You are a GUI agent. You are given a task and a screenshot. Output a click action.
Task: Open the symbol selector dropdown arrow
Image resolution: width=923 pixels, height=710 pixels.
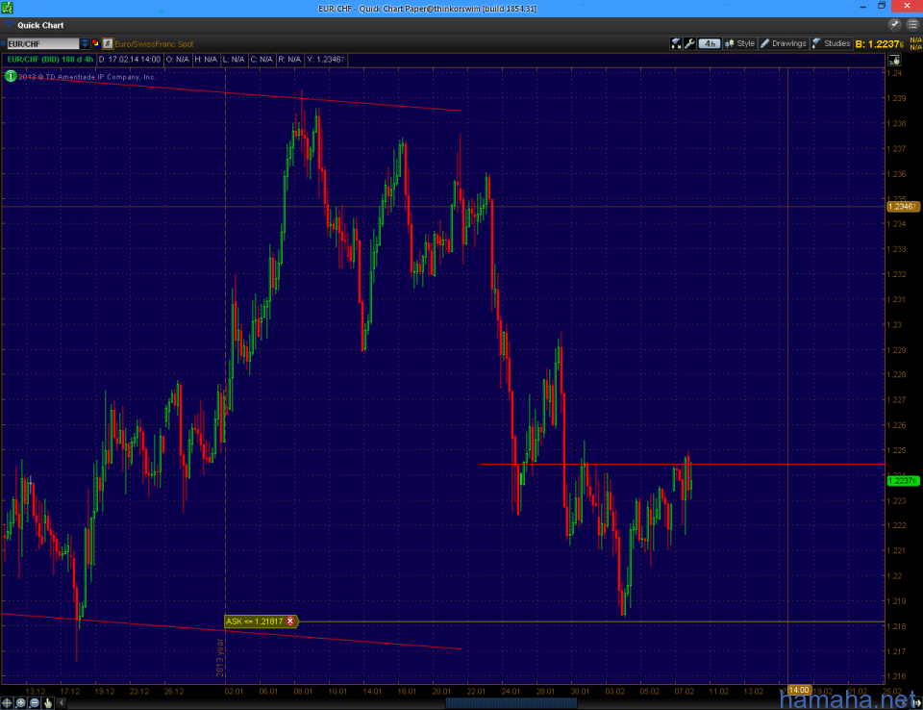tap(85, 43)
